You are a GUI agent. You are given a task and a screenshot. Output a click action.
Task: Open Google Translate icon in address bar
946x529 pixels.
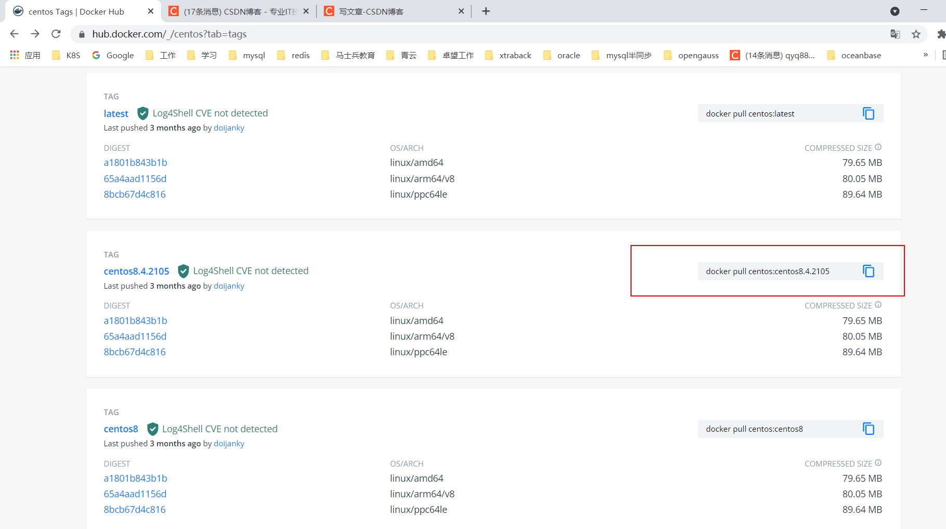(895, 34)
